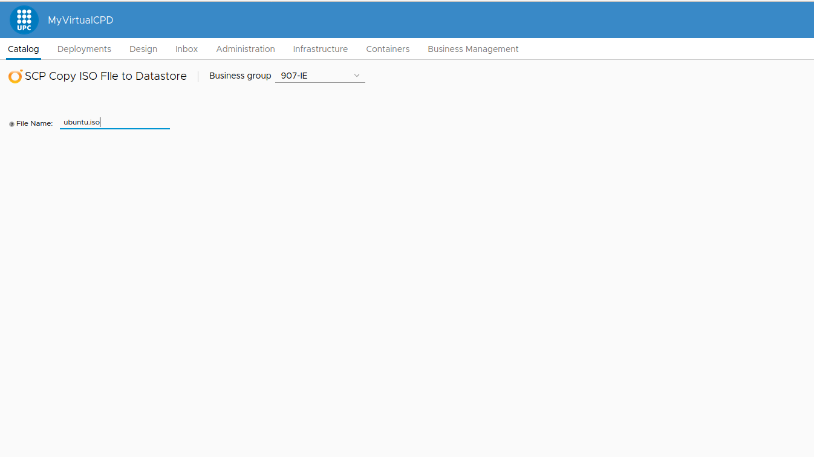Open the Inbox tab
Image resolution: width=814 pixels, height=457 pixels.
[186, 49]
